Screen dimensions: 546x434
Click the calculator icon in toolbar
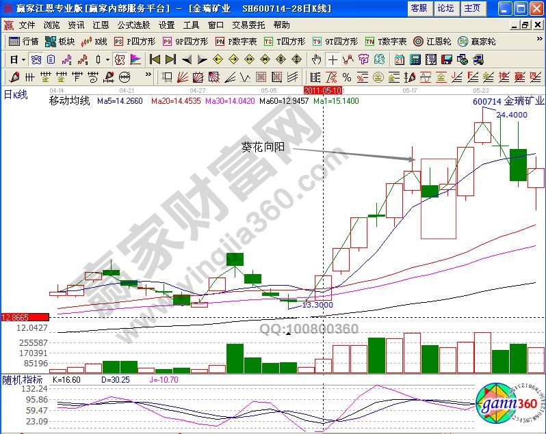coord(415,59)
